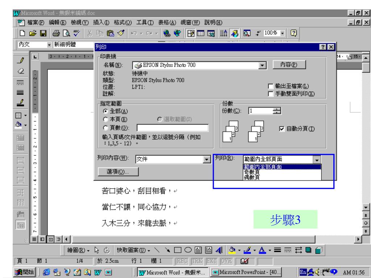371x278 pixels.
Task: Open the 格式(O) menu
Action: coord(123,22)
